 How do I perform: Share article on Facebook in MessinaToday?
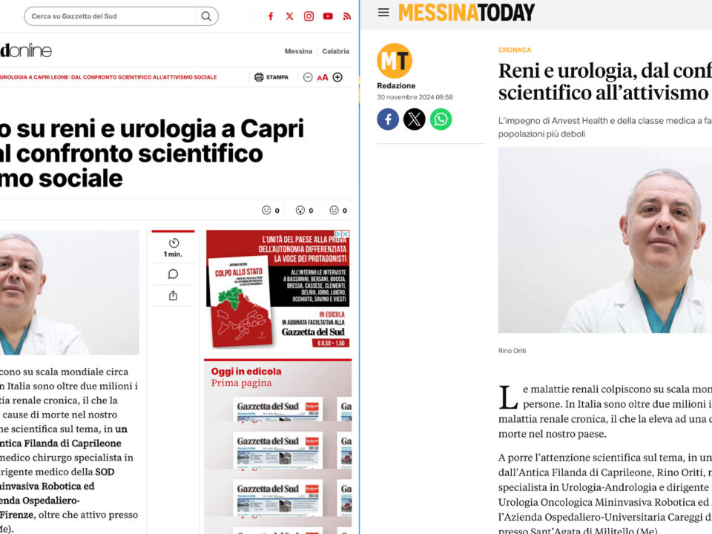pyautogui.click(x=388, y=119)
